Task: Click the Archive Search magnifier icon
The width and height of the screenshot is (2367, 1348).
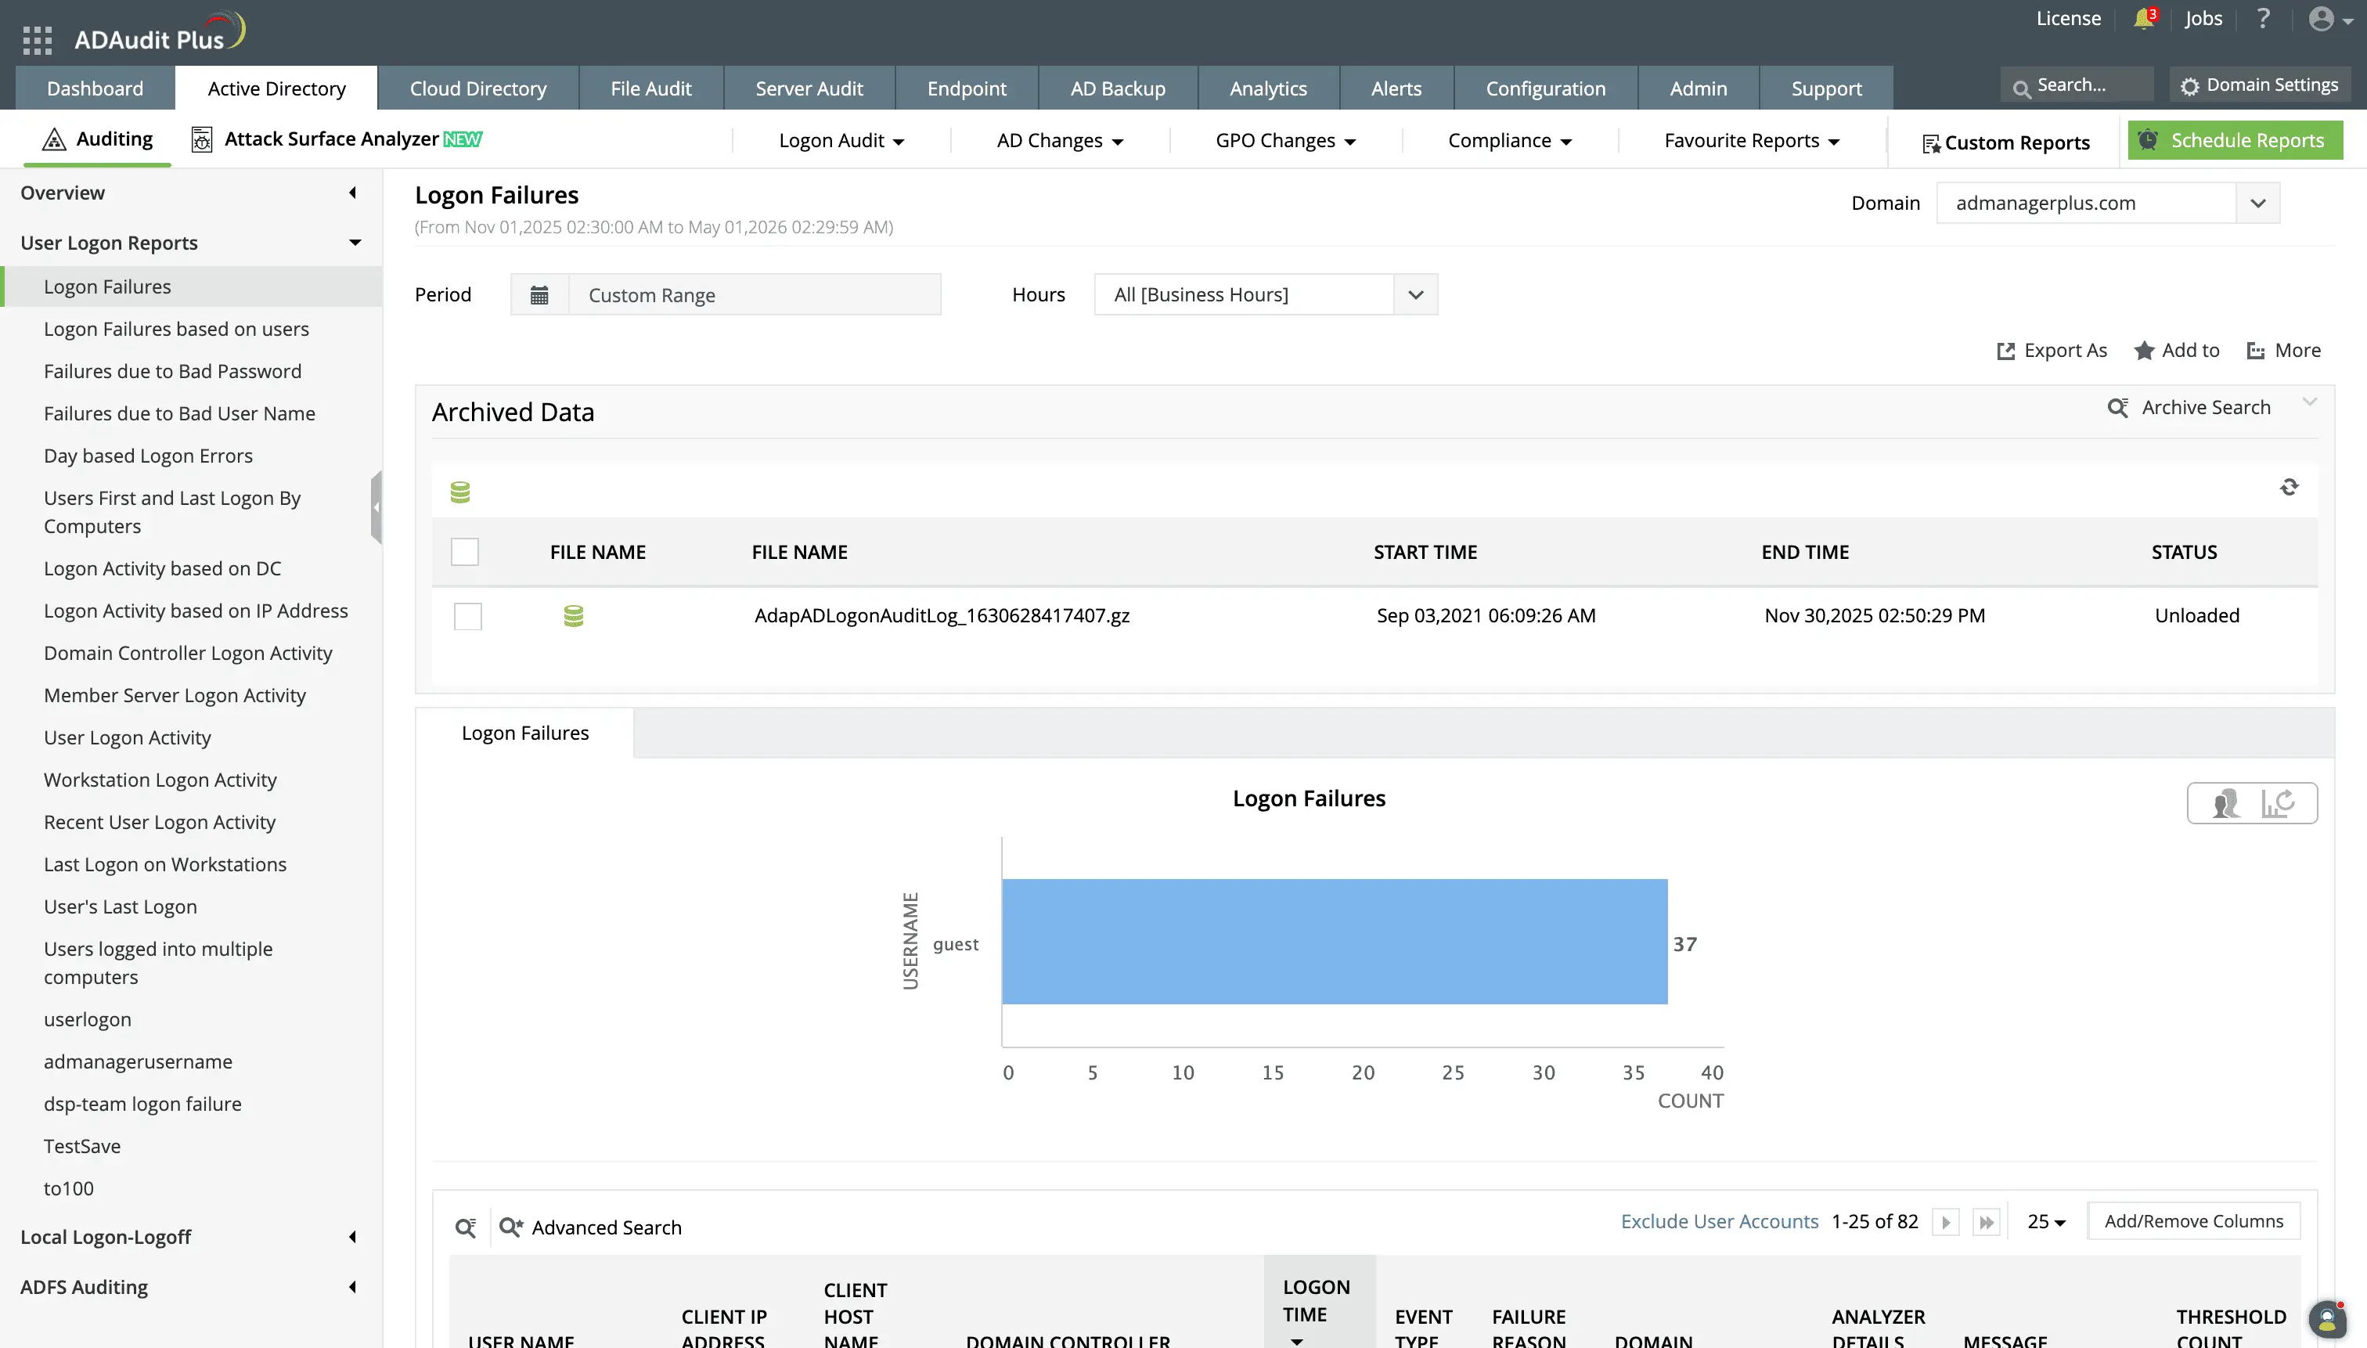Action: [x=2118, y=409]
